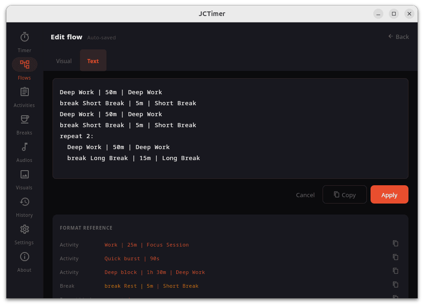Select the Text tab

(x=93, y=61)
